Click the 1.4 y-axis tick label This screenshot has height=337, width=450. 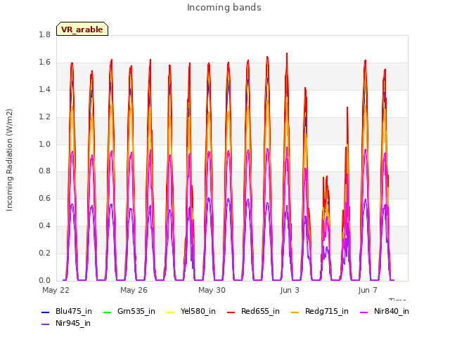(x=44, y=90)
